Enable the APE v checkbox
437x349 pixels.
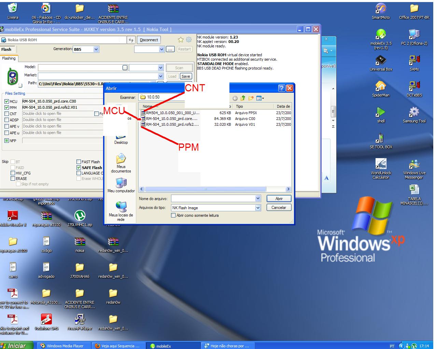tap(6, 126)
